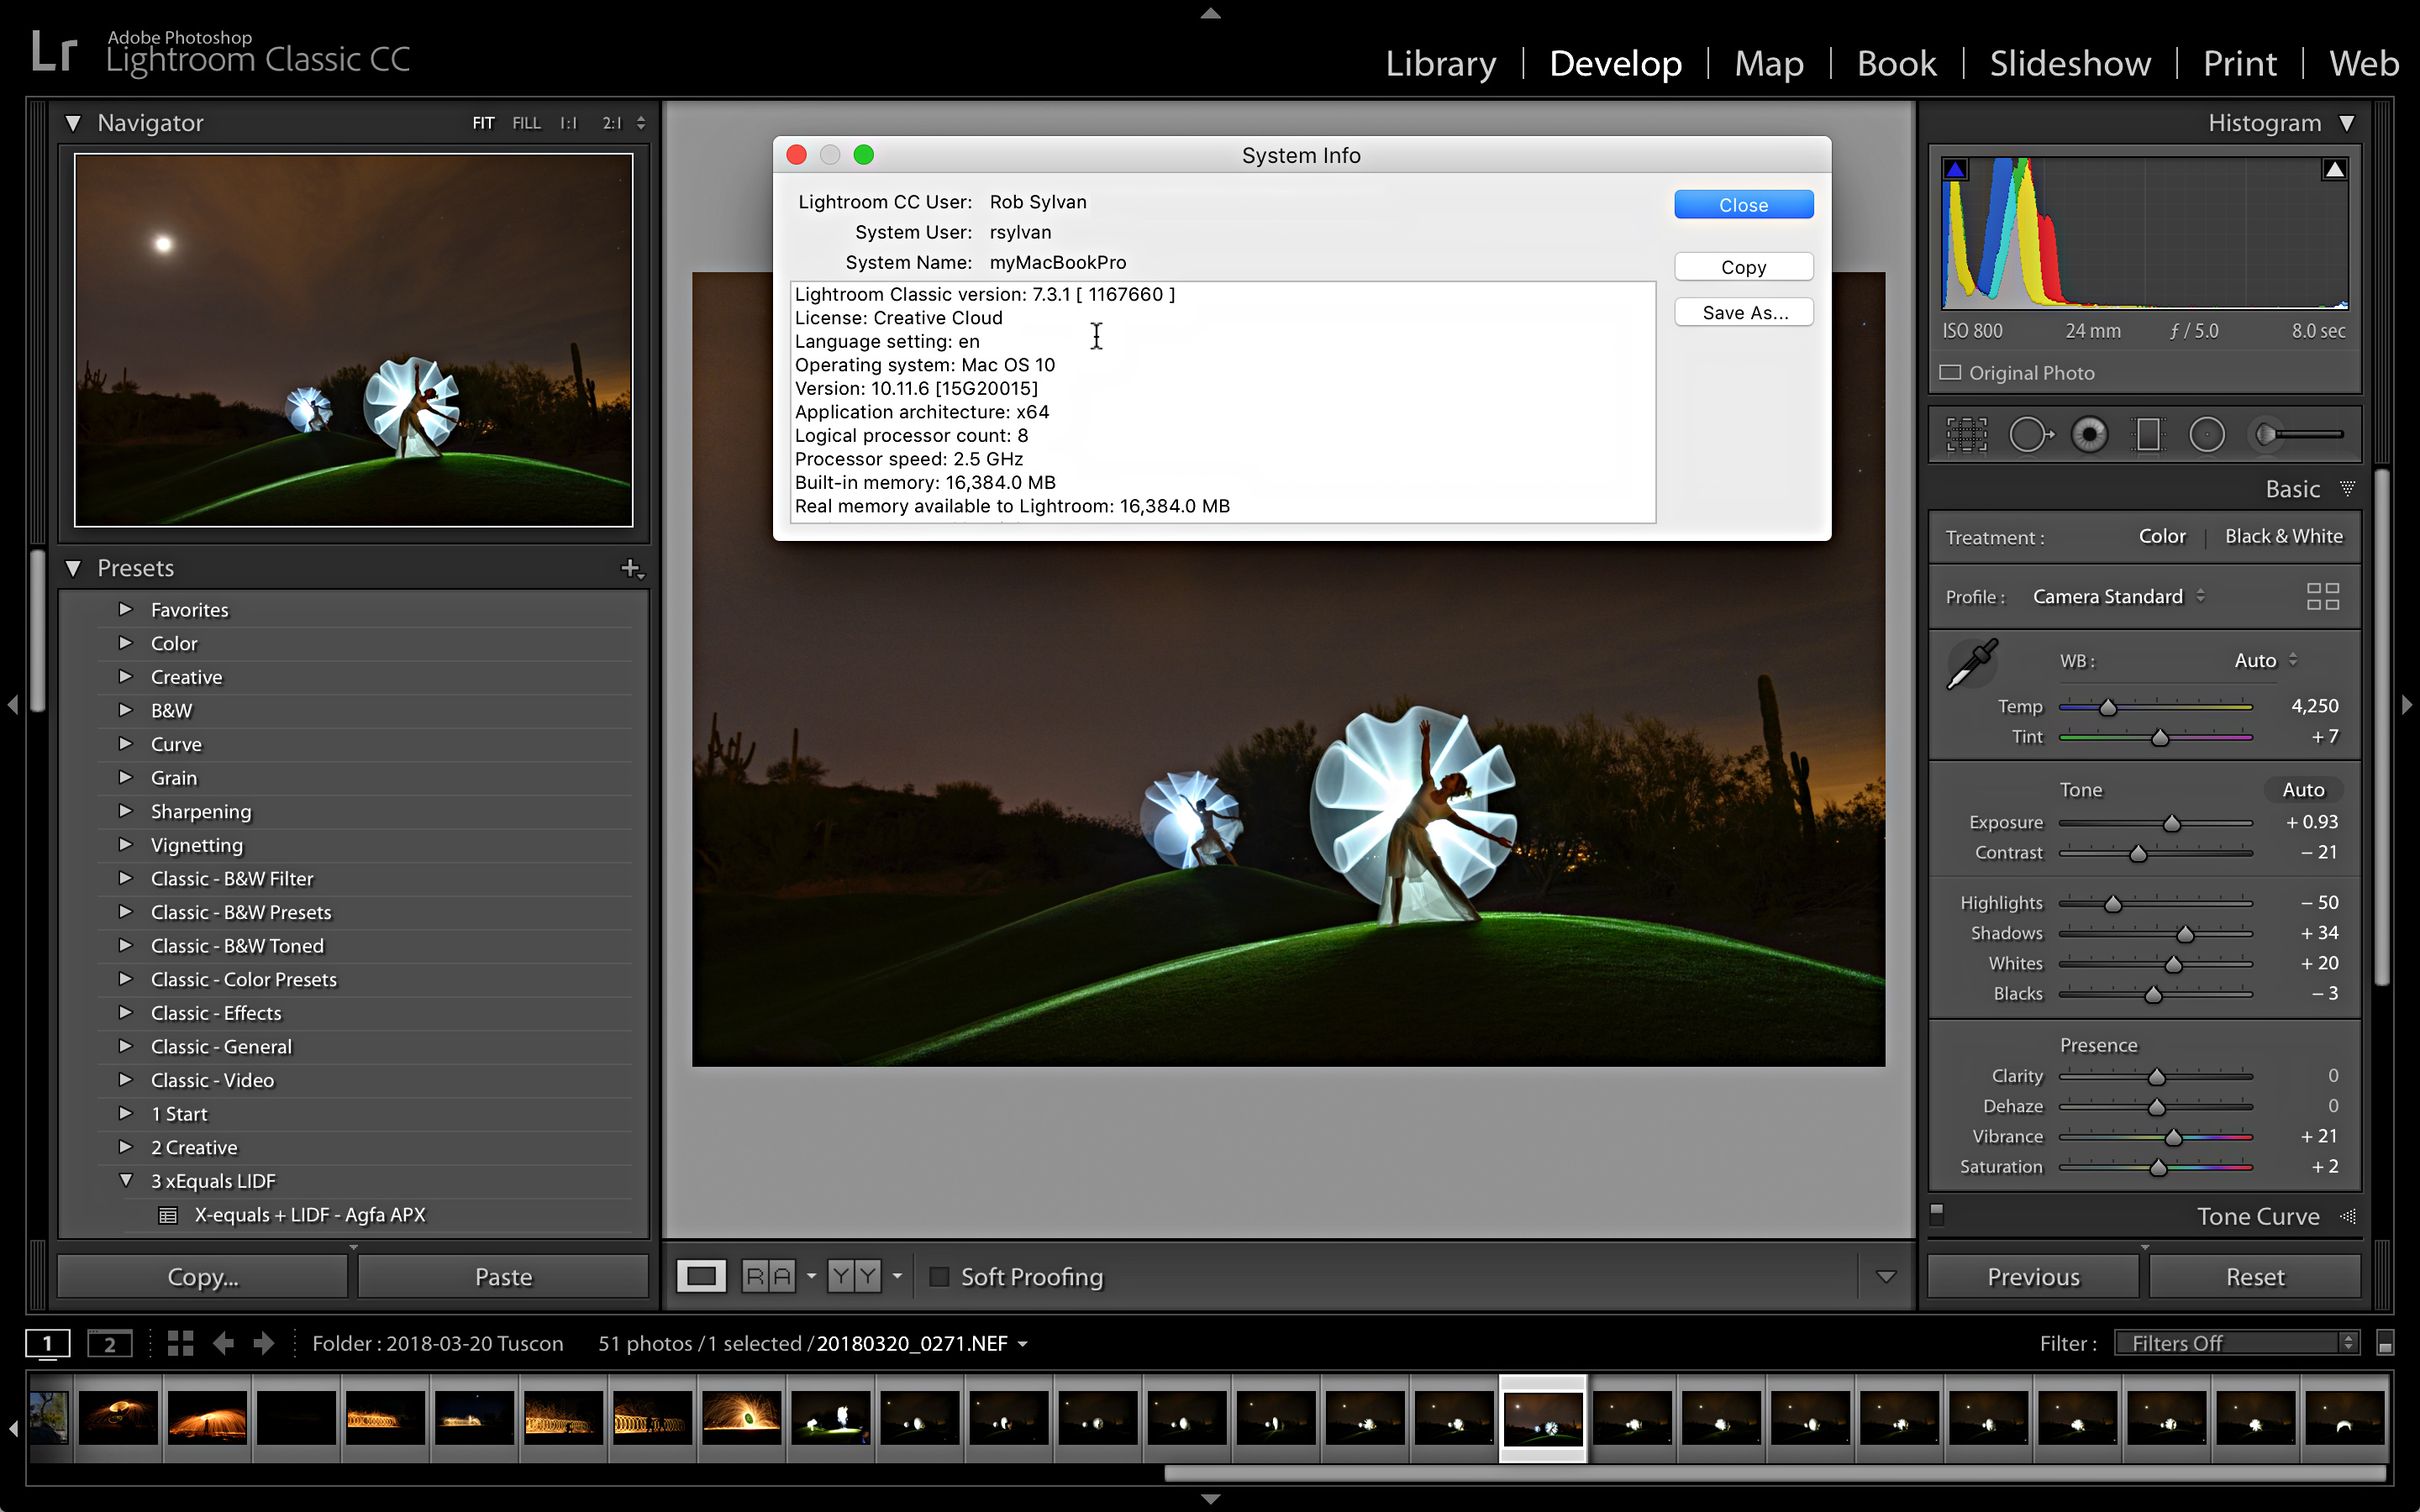Select the loupe view icon in toolbar
2420x1512 pixels.
[697, 1277]
